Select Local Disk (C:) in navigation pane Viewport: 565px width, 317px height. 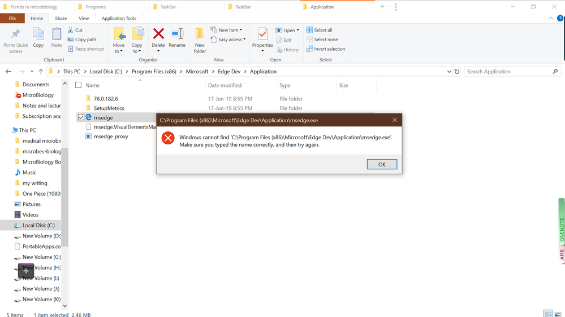[38, 226]
